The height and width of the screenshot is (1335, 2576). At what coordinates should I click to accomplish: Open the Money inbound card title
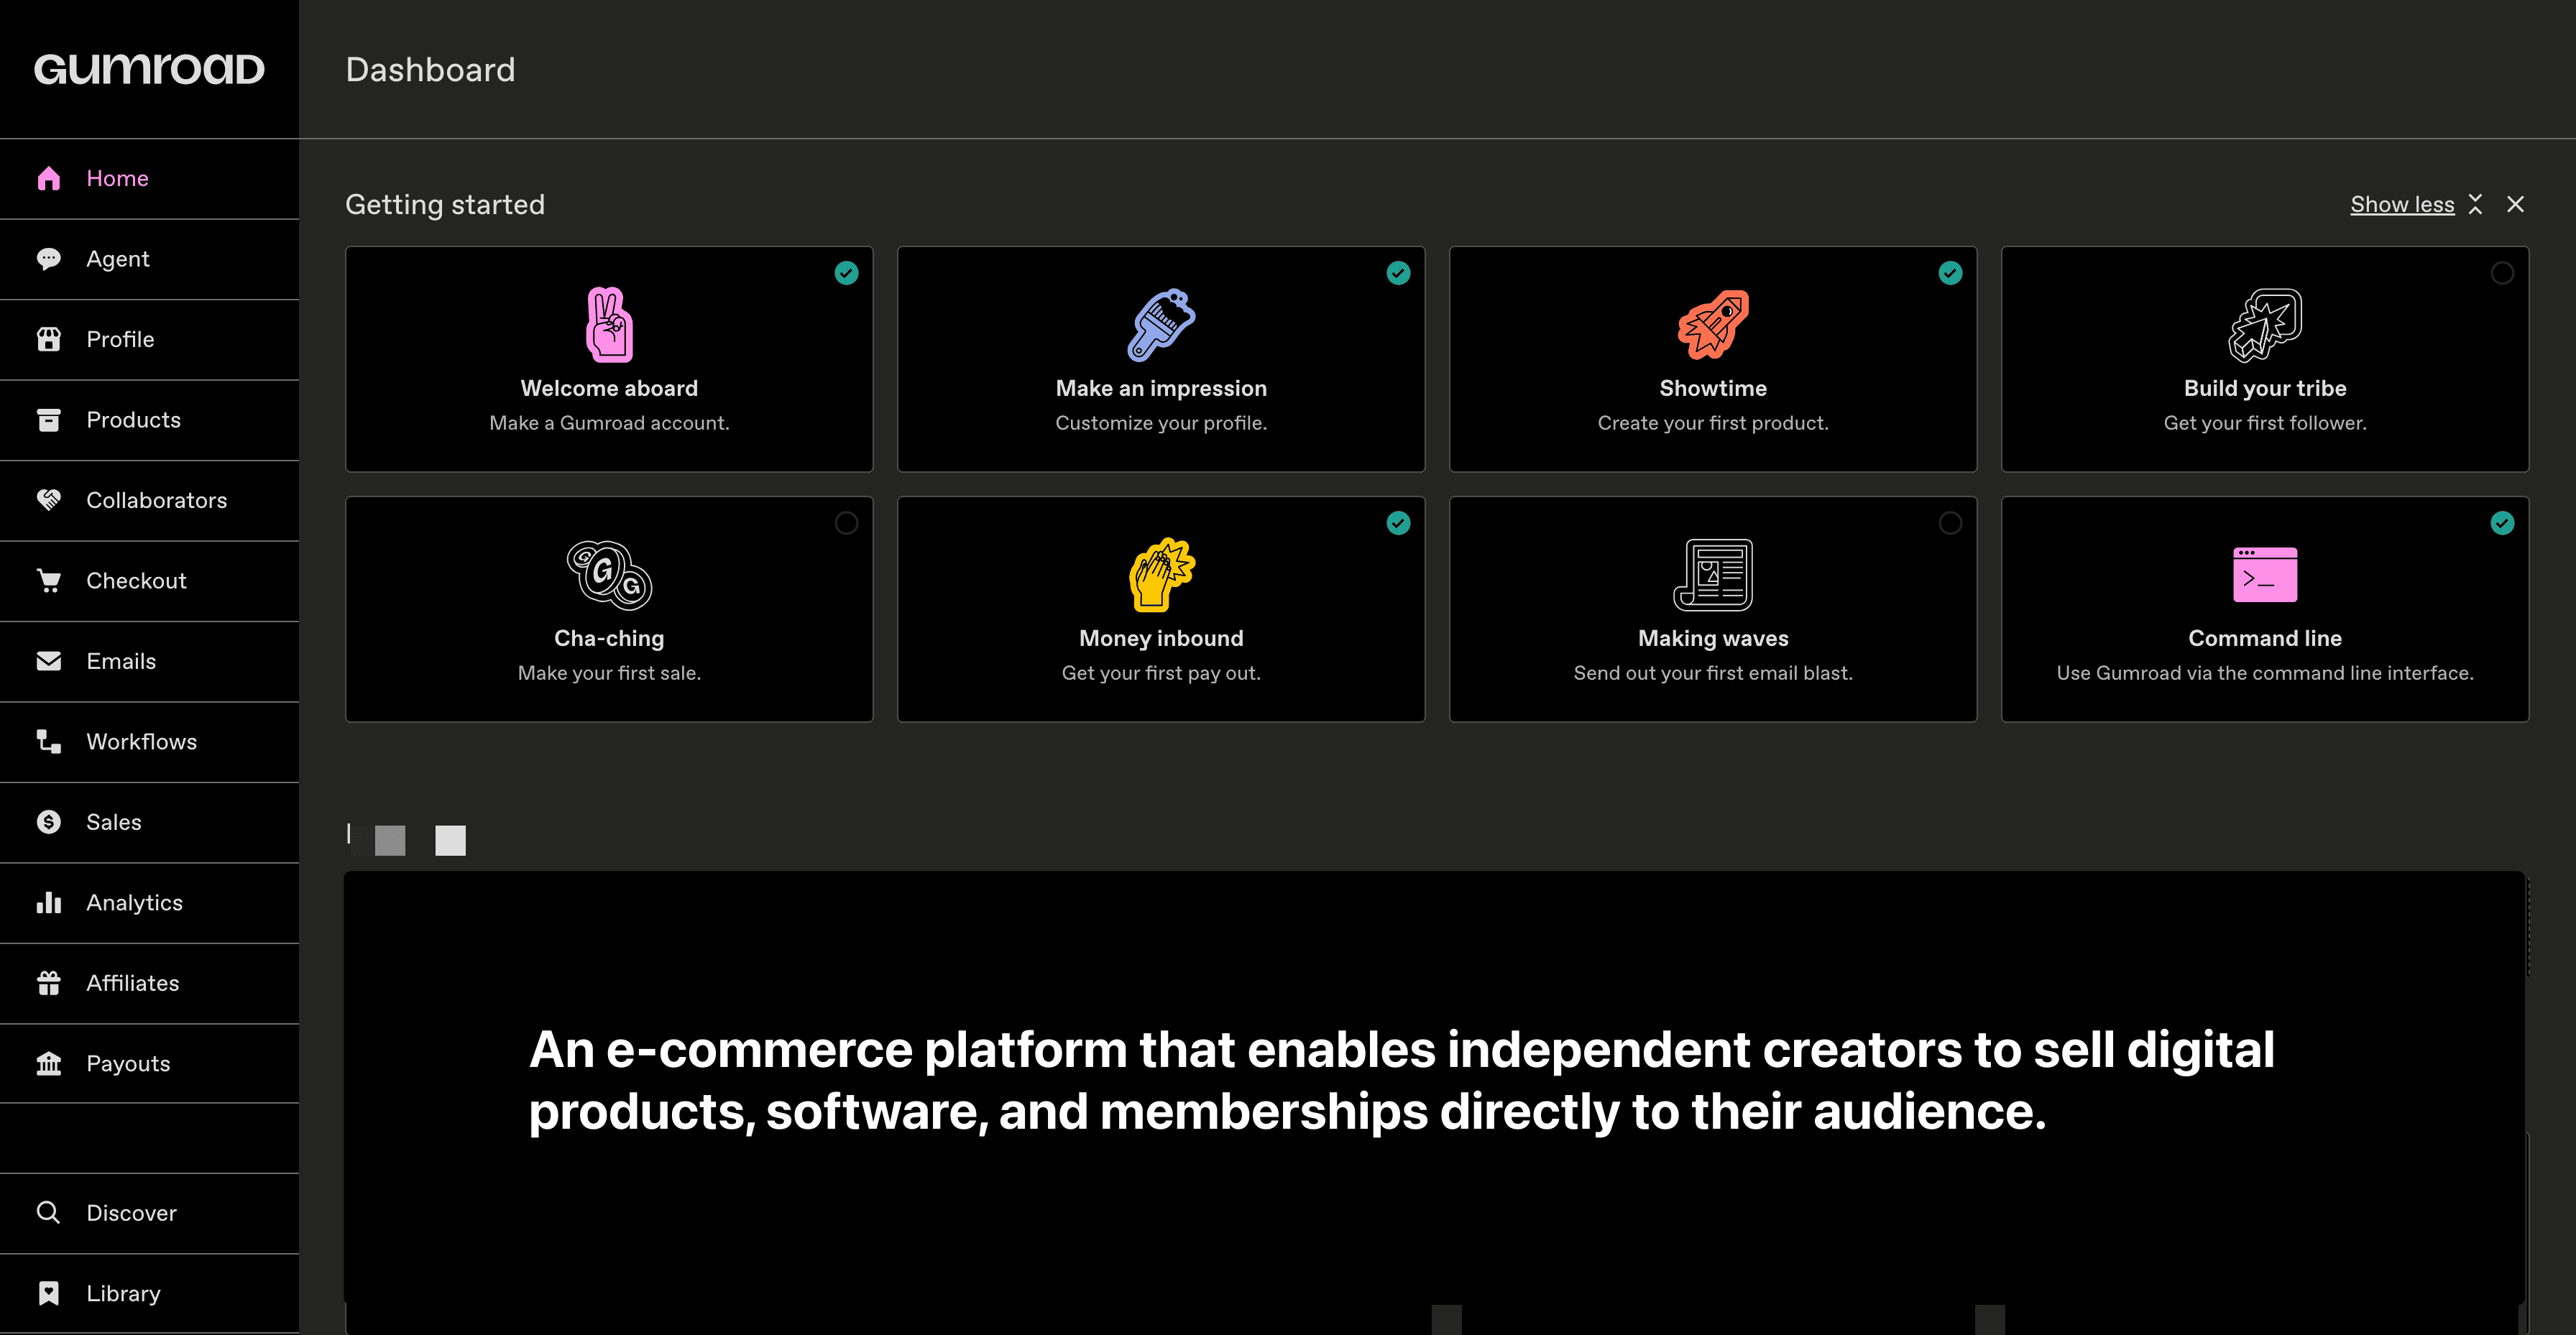[x=1161, y=638]
